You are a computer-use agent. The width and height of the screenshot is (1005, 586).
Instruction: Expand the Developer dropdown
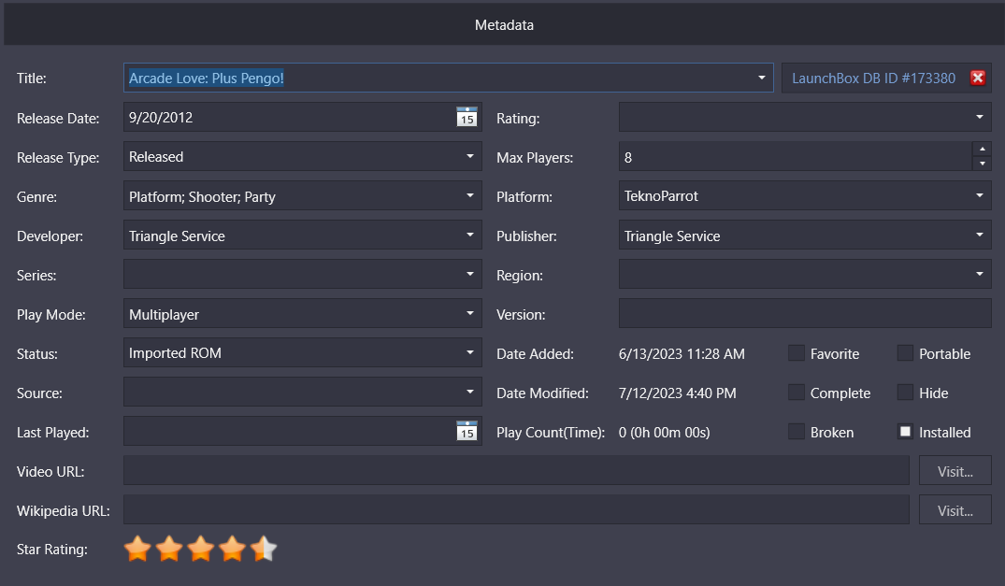pos(470,235)
